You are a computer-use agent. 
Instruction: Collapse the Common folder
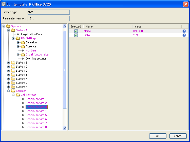[x=8, y=91]
